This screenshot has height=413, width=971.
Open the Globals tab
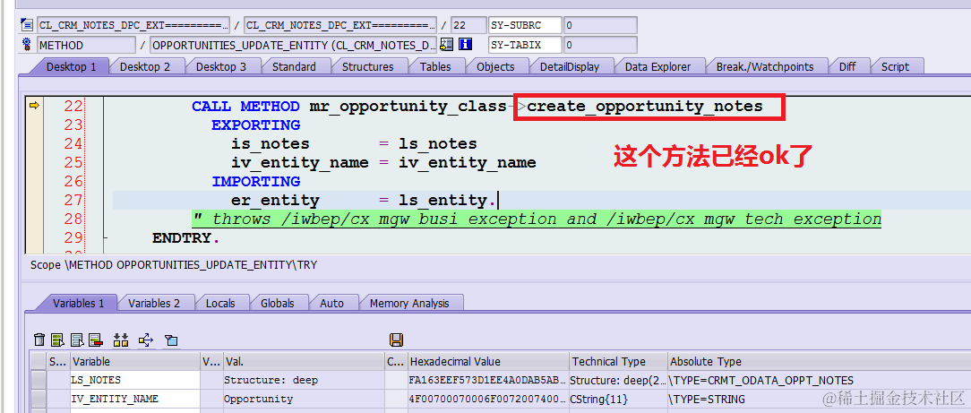tap(277, 304)
